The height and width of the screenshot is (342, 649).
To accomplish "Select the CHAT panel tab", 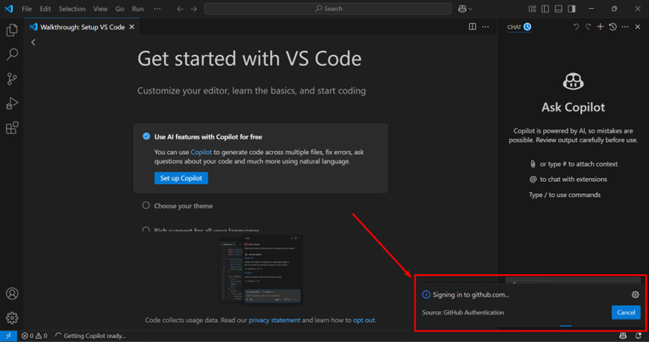I will [x=519, y=27].
